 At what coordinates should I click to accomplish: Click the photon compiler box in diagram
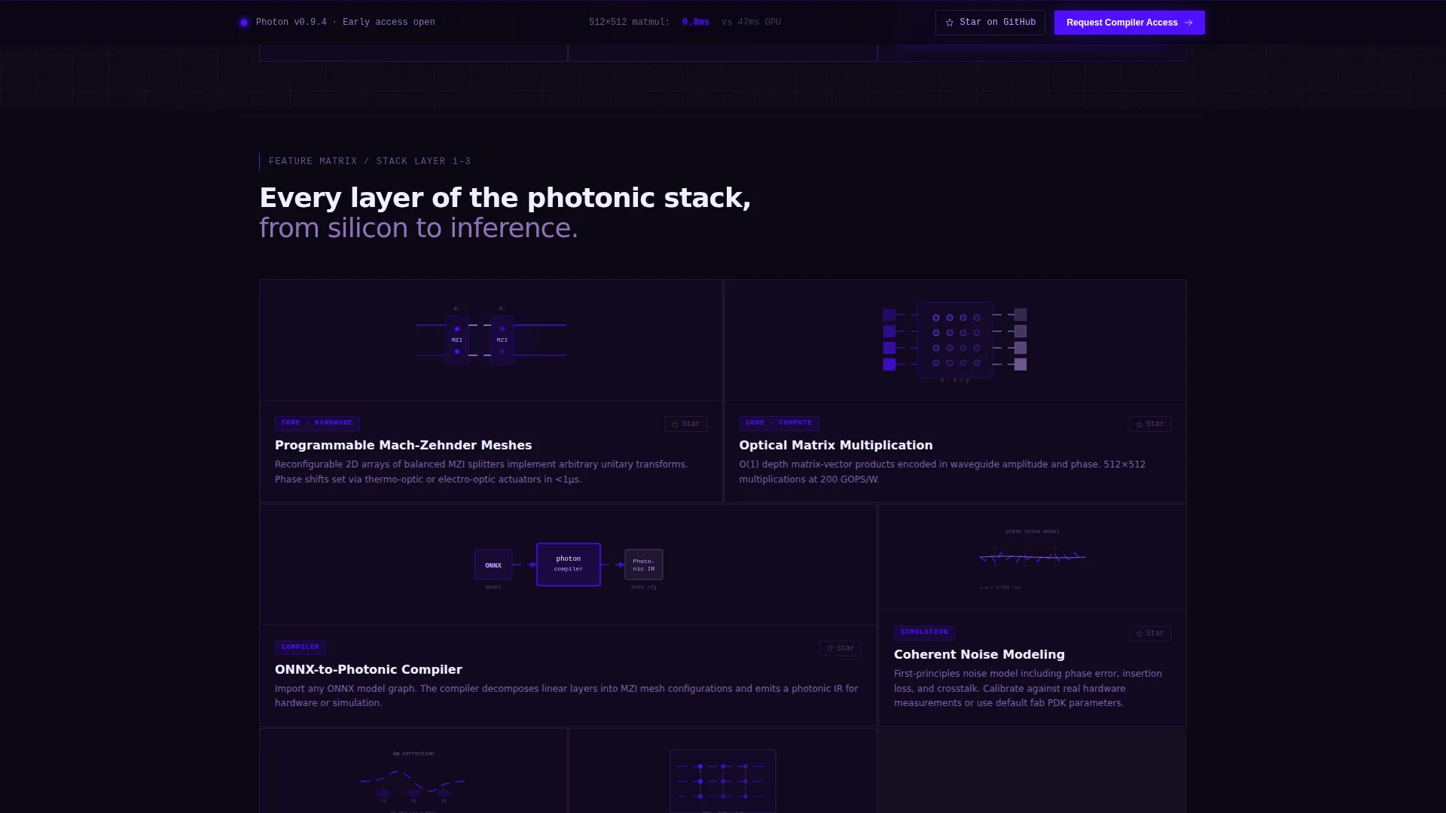pyautogui.click(x=568, y=564)
